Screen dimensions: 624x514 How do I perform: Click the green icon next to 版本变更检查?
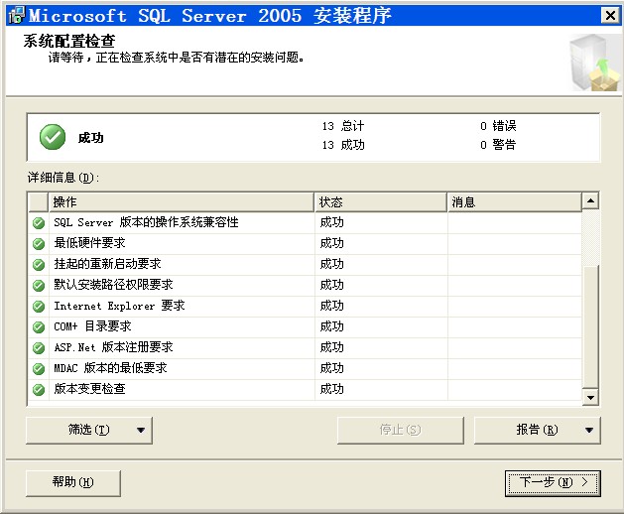(x=39, y=389)
